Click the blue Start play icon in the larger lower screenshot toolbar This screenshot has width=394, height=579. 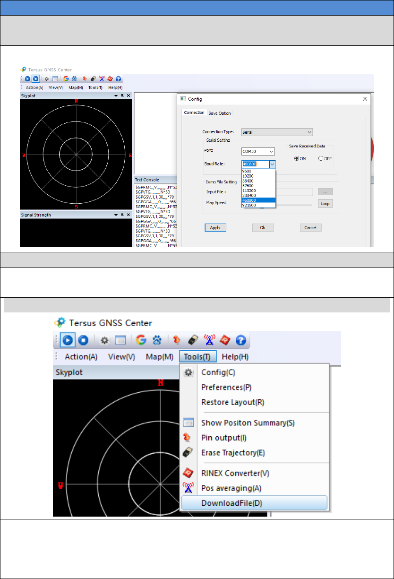[68, 340]
